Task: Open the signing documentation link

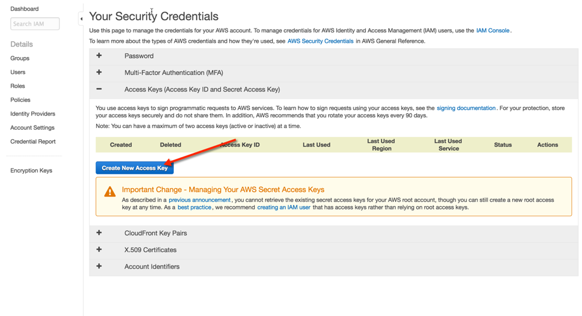Action: pyautogui.click(x=466, y=108)
